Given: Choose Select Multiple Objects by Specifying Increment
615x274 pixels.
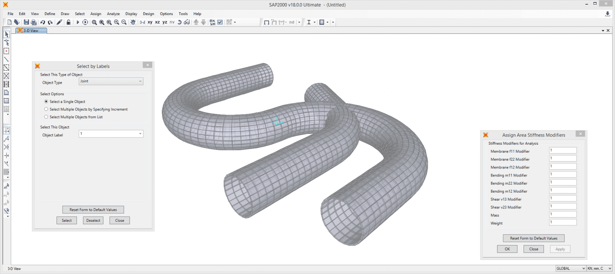Looking at the screenshot, I should click(46, 109).
